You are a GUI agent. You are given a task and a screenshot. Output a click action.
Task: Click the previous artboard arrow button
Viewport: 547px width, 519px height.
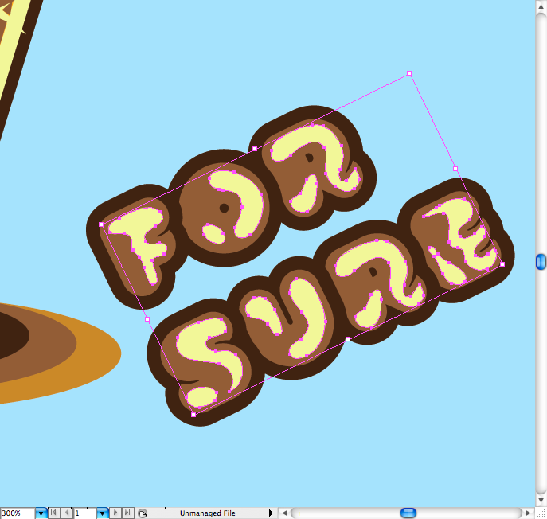pyautogui.click(x=66, y=513)
